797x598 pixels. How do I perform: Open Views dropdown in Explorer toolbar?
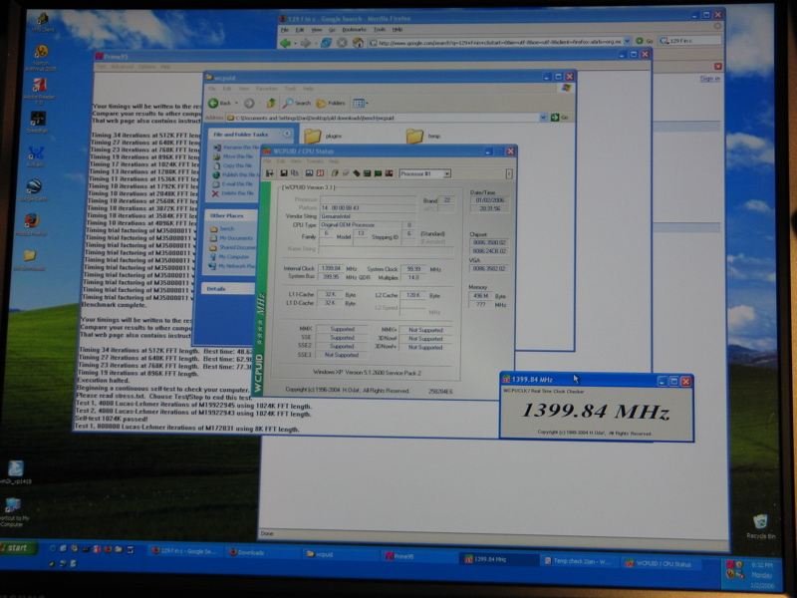361,104
